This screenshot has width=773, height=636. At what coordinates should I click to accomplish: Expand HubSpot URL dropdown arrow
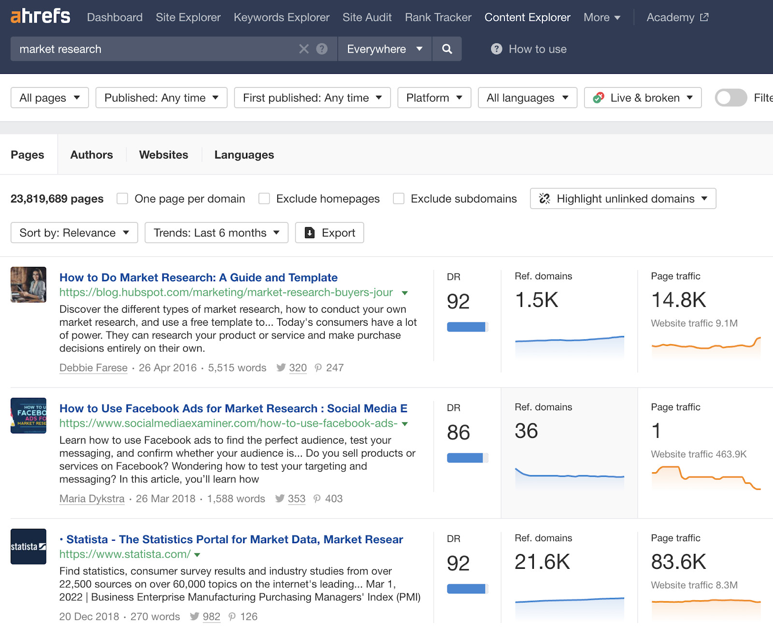click(x=405, y=293)
